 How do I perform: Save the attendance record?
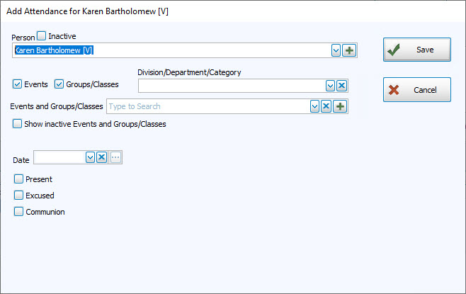click(x=416, y=50)
